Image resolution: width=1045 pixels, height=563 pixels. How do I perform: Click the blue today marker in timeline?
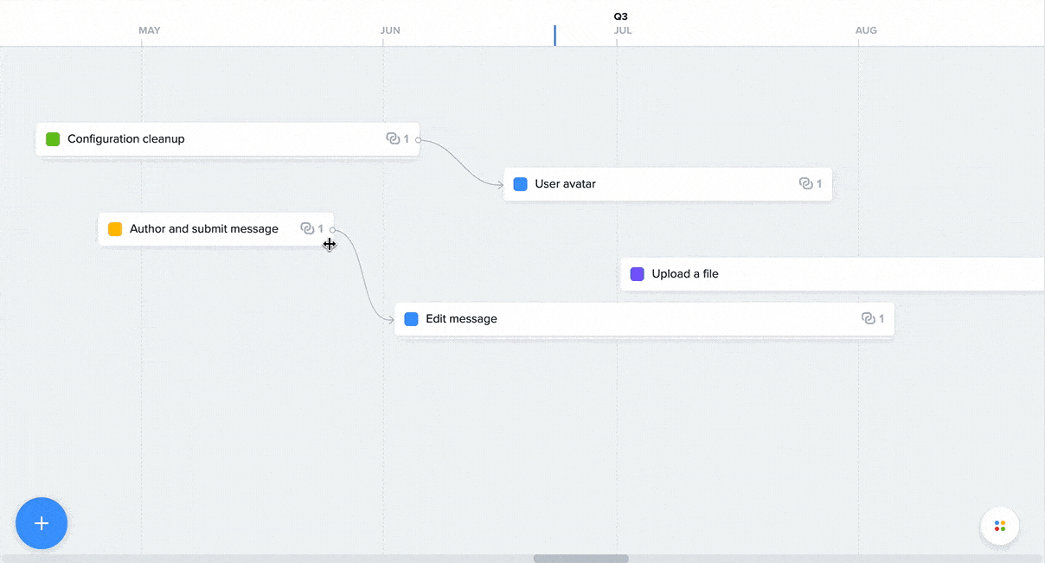(x=555, y=35)
